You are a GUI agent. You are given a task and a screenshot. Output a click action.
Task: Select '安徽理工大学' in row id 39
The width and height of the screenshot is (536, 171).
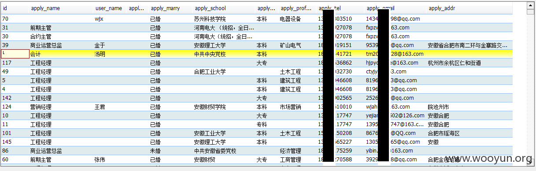(x=210, y=45)
